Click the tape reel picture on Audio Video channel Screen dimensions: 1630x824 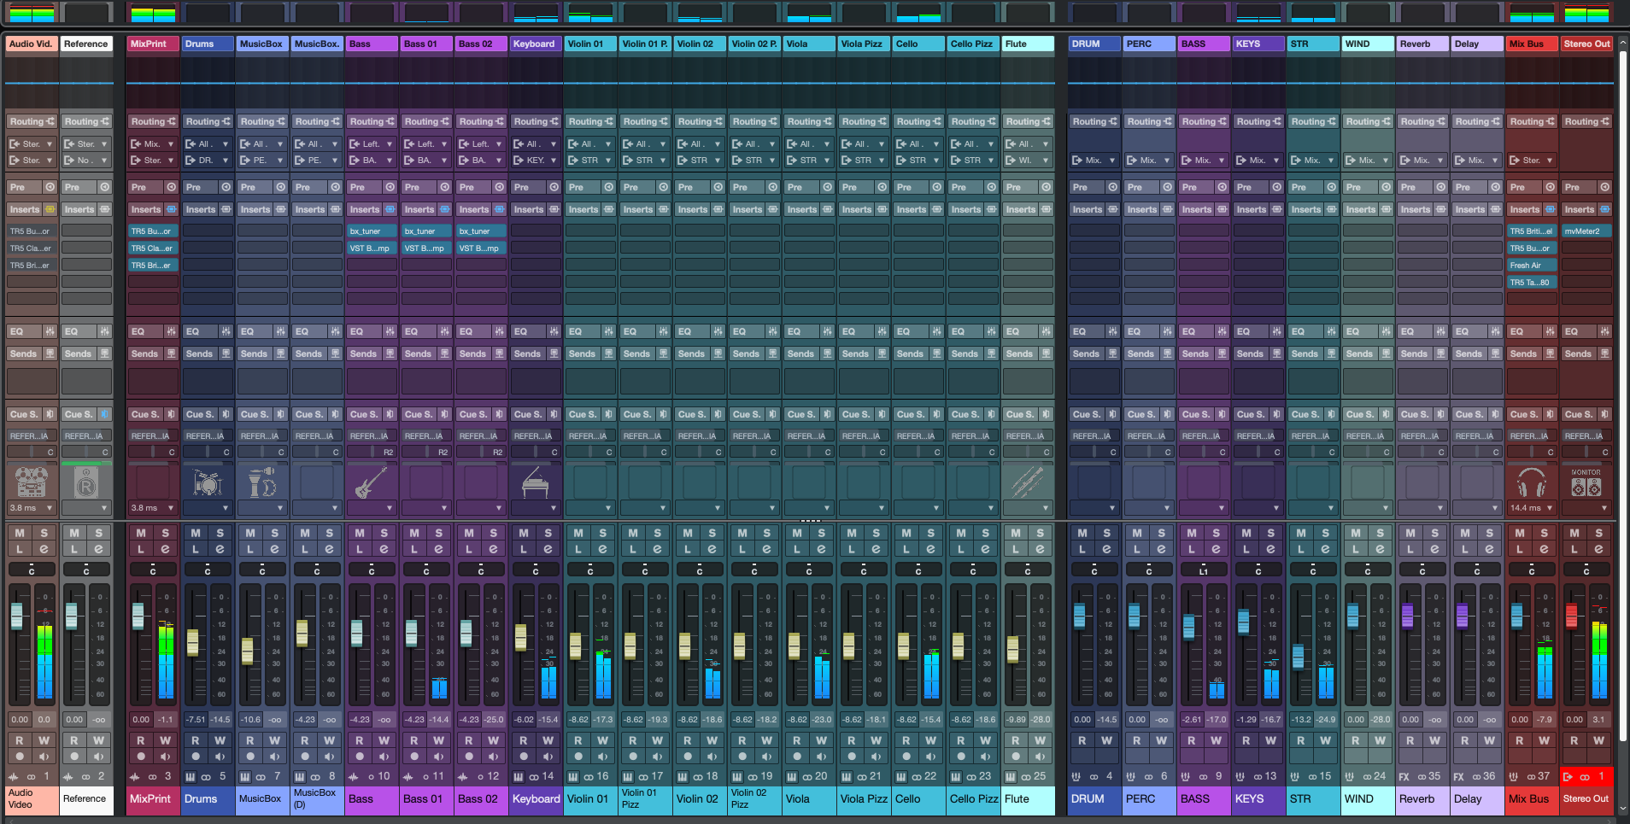[32, 483]
